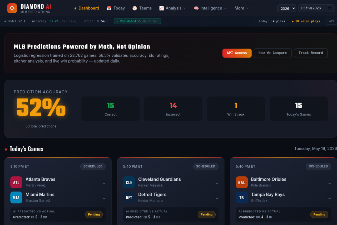Image resolution: width=337 pixels, height=225 pixels.
Task: Select Atlanta Braves team name
Action: [x=40, y=179]
